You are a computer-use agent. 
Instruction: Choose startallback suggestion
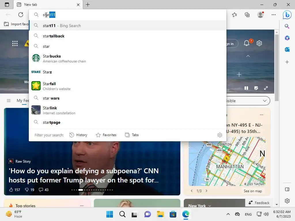[128, 36]
